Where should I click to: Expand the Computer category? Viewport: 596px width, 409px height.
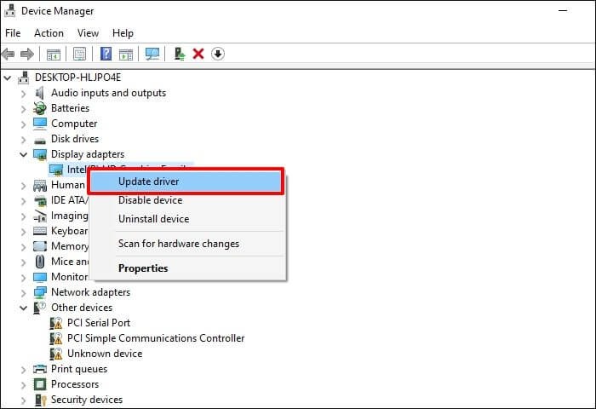coord(24,124)
